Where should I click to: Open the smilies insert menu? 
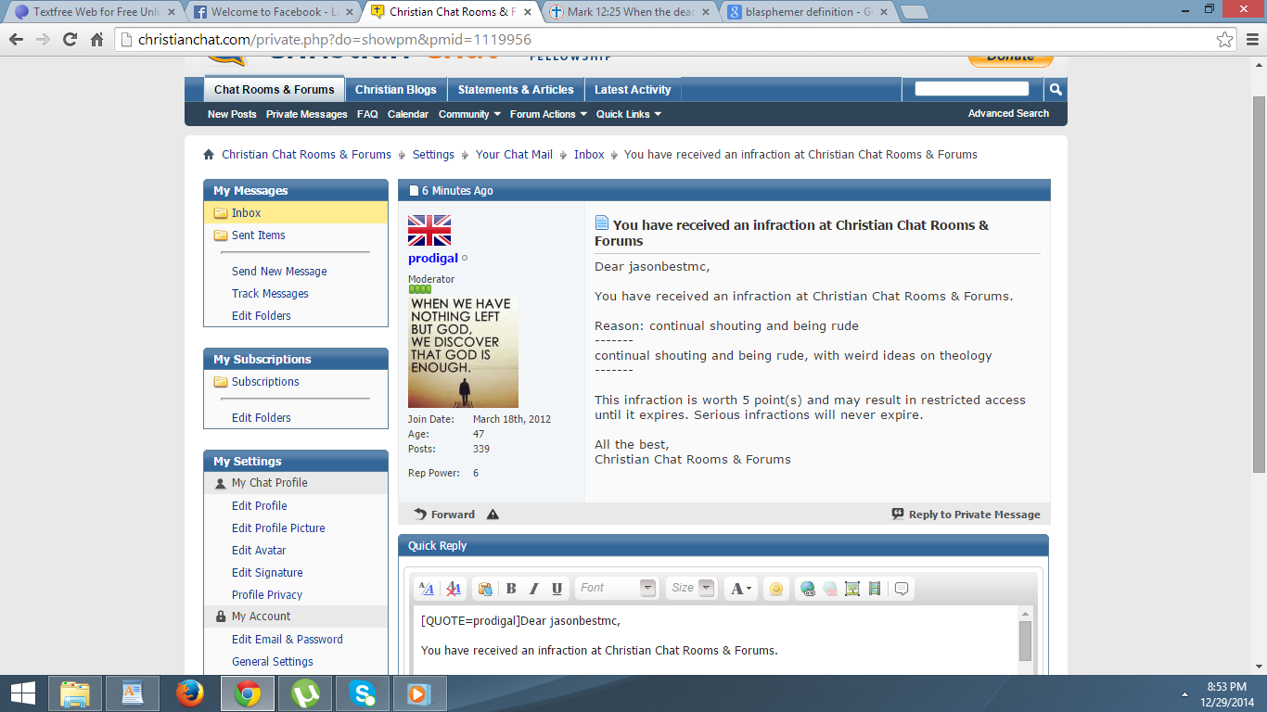click(x=776, y=589)
